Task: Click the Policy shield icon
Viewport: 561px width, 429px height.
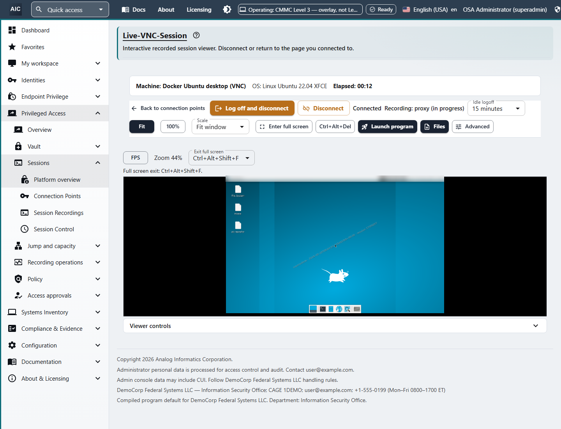Action: (18, 279)
